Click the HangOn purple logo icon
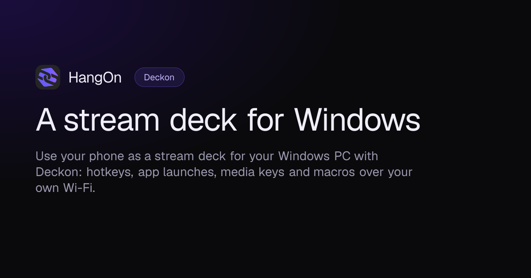The width and height of the screenshot is (531, 278). click(x=48, y=77)
